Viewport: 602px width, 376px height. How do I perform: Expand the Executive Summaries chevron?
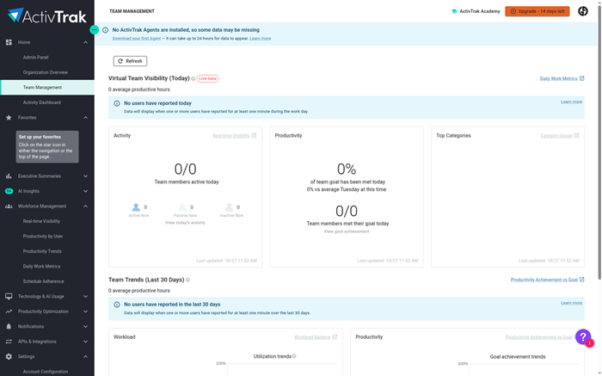click(x=86, y=176)
